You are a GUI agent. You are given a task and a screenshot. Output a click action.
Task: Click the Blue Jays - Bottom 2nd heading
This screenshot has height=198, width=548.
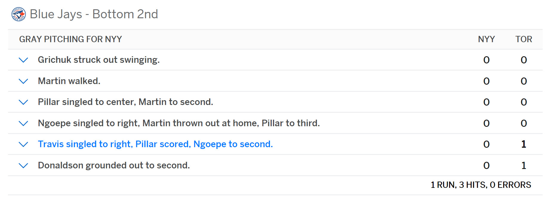[94, 14]
